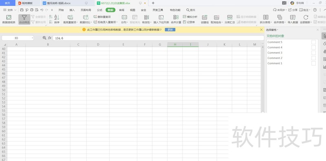Expand the Refresh All (全部刷新) dropdown
Screen dimensions: 326x161
pos(311,22)
